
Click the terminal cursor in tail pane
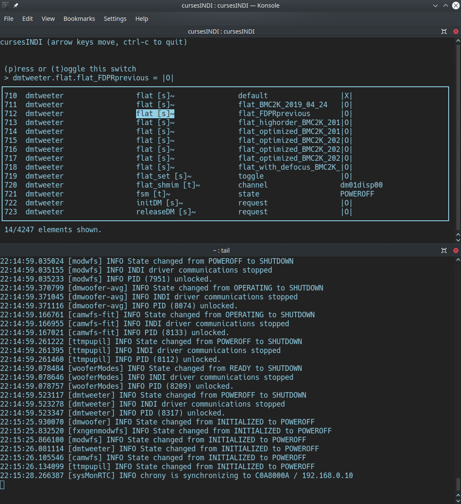(2, 485)
